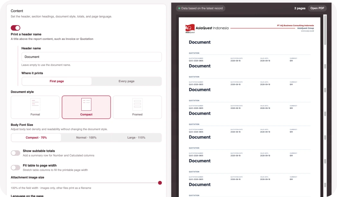Viewport: 337px width, 197px height.
Task: Click the Attachment image size slider handle
Action: (x=160, y=183)
